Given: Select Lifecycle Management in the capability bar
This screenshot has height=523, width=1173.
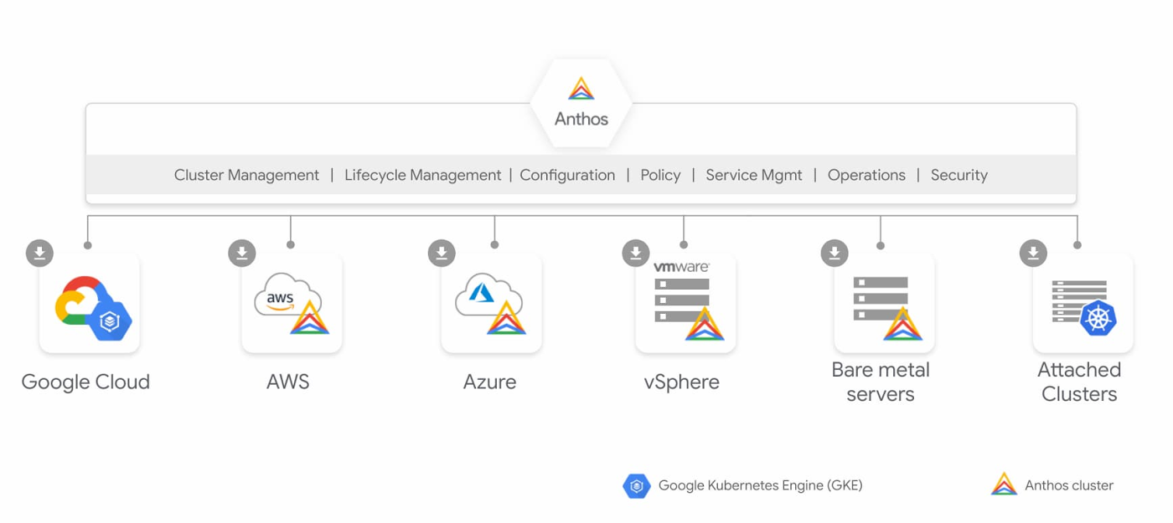Looking at the screenshot, I should (422, 175).
